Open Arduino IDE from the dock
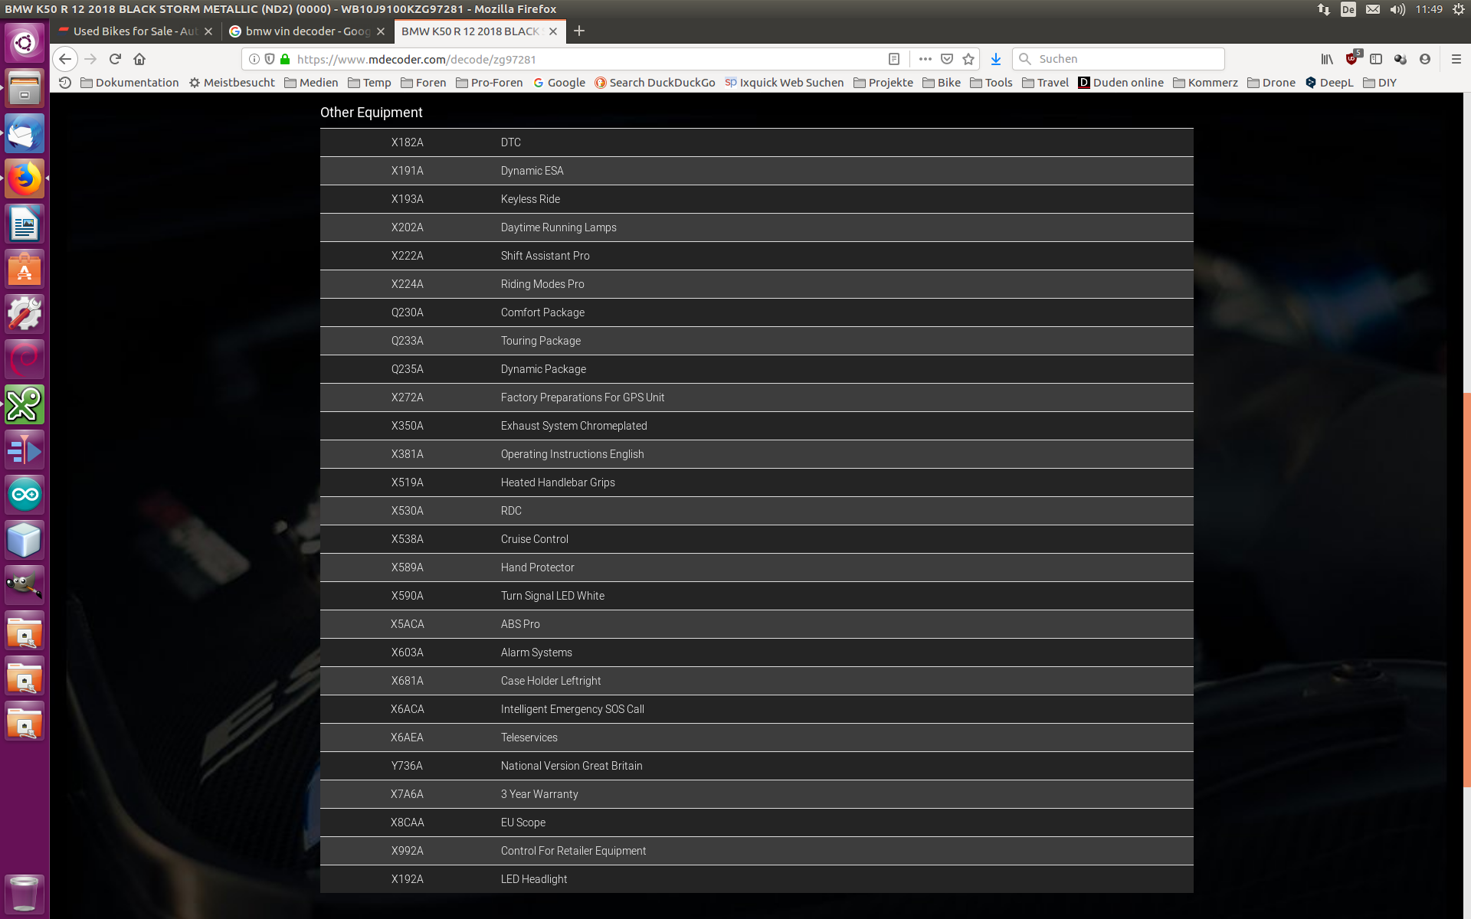 coord(25,495)
